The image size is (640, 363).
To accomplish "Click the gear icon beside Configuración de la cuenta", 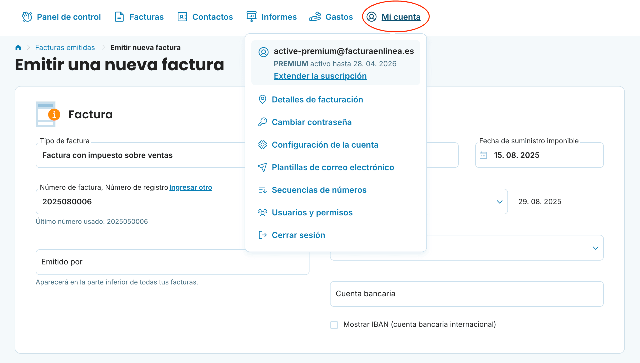I will (263, 145).
